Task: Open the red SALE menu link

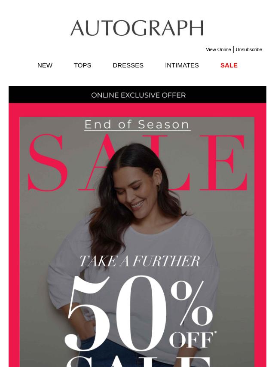Action: click(229, 65)
